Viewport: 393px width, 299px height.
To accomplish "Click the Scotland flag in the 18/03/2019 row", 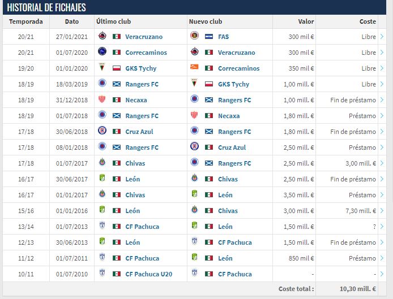I will click(117, 84).
